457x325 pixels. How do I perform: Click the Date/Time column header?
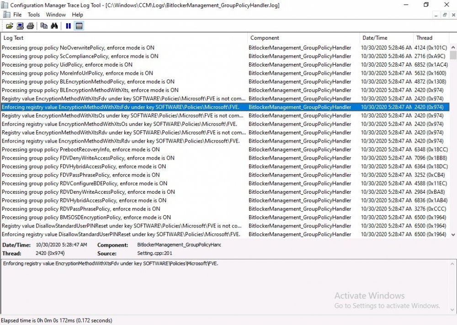point(386,38)
